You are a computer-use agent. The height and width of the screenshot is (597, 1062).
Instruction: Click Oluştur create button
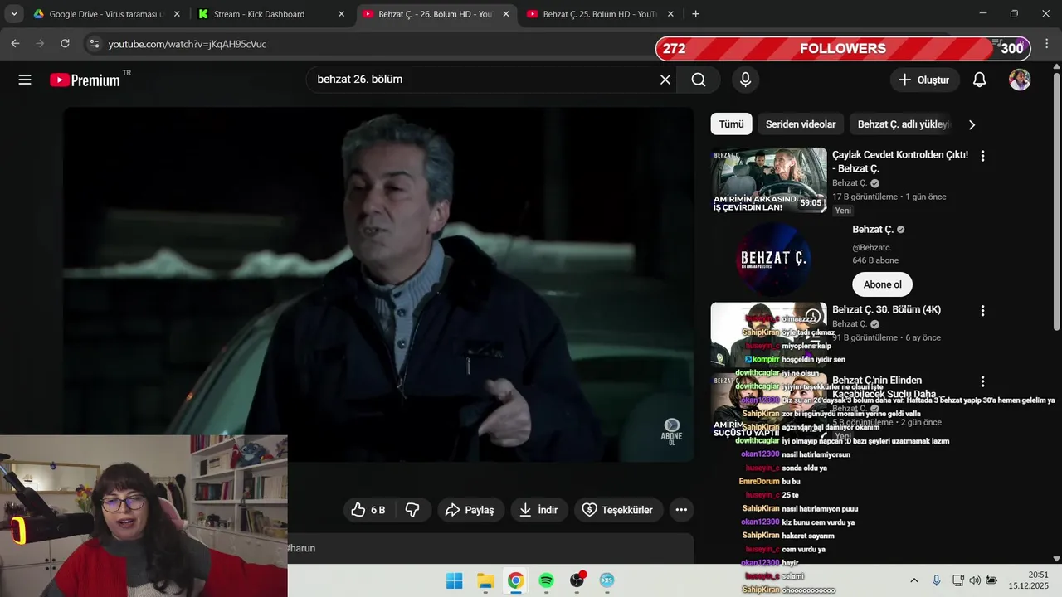(924, 80)
